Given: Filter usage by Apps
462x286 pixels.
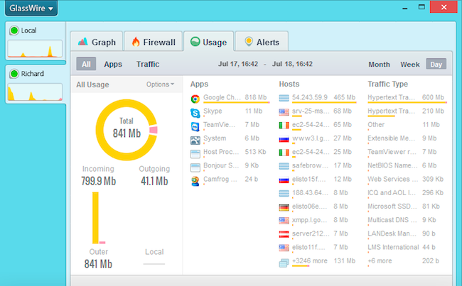Looking at the screenshot, I should 113,65.
